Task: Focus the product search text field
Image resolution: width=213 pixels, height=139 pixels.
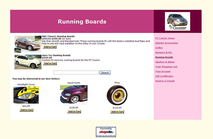Action: (76, 72)
